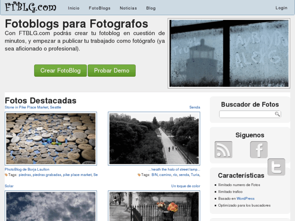295x221 pixels.
Task: Open the flowers cemetery photo thumbnail
Action: 154,206
